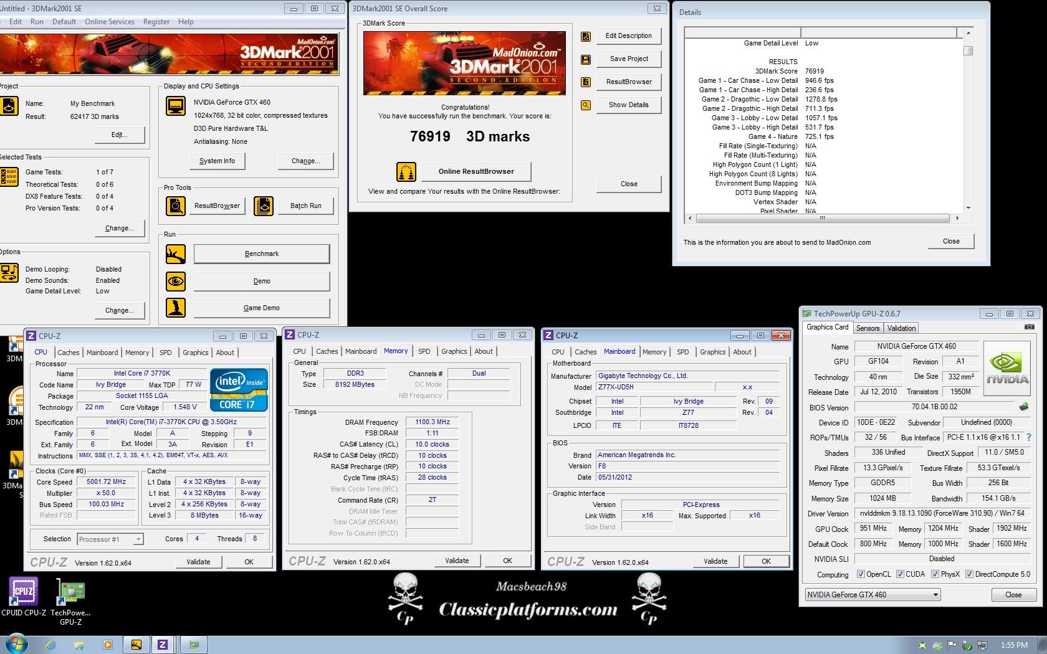Open CPUID CPU-Z desktop shortcut
Image resolution: width=1047 pixels, height=654 pixels.
pyautogui.click(x=24, y=597)
